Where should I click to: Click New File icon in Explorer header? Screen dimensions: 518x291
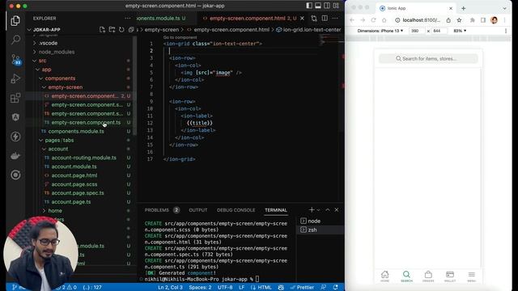point(102,30)
